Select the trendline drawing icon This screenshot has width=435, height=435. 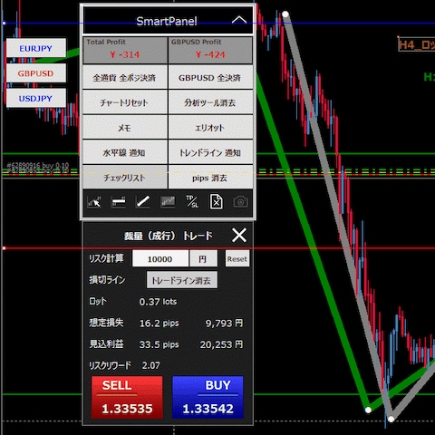pyautogui.click(x=142, y=202)
